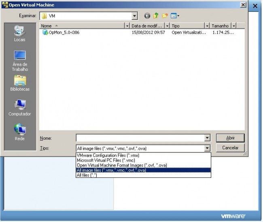Create a new folder icon

tap(165, 16)
